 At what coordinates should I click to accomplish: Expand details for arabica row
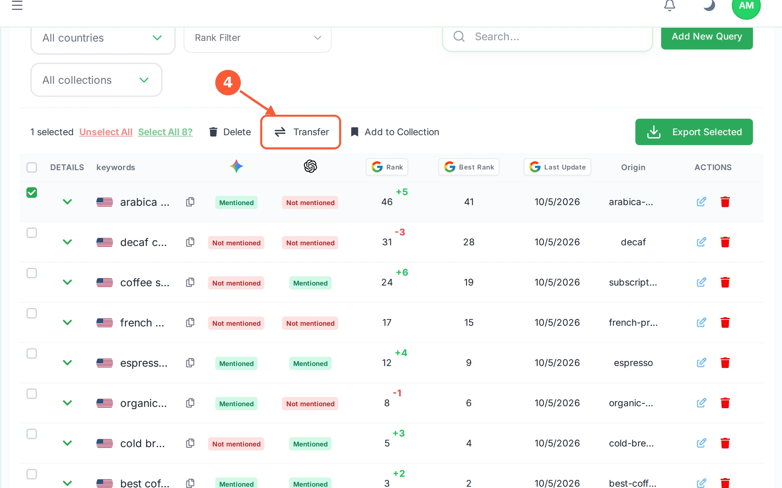point(67,202)
